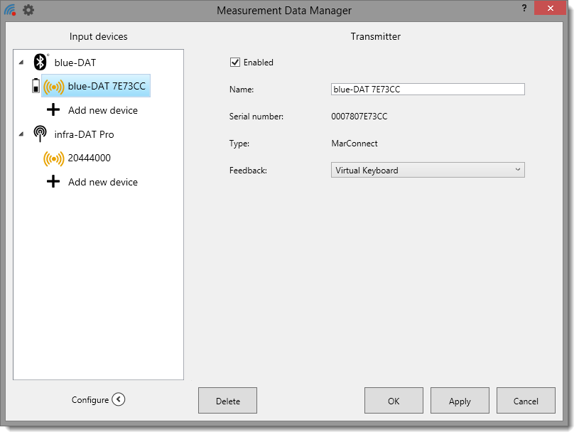Collapse the blue-DAT tree node
Viewport: 579px width, 437px height.
click(x=22, y=63)
